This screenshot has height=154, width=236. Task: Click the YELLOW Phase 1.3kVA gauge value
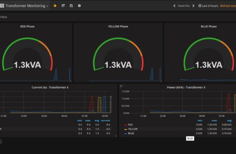(x=118, y=65)
